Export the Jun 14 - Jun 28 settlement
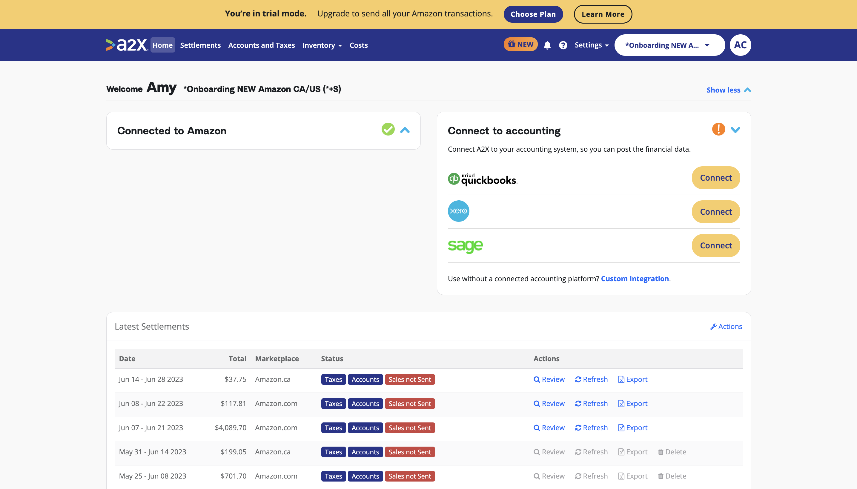The image size is (857, 489). (x=632, y=379)
